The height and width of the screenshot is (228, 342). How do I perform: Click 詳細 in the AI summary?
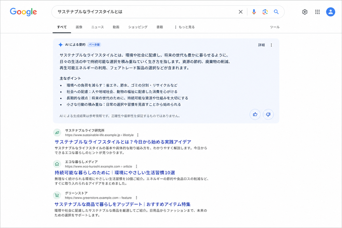pos(262,45)
